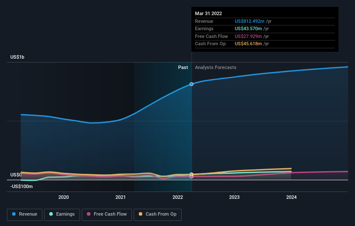Click the -US$100m y-axis label
This screenshot has height=226, width=355.
(x=21, y=186)
